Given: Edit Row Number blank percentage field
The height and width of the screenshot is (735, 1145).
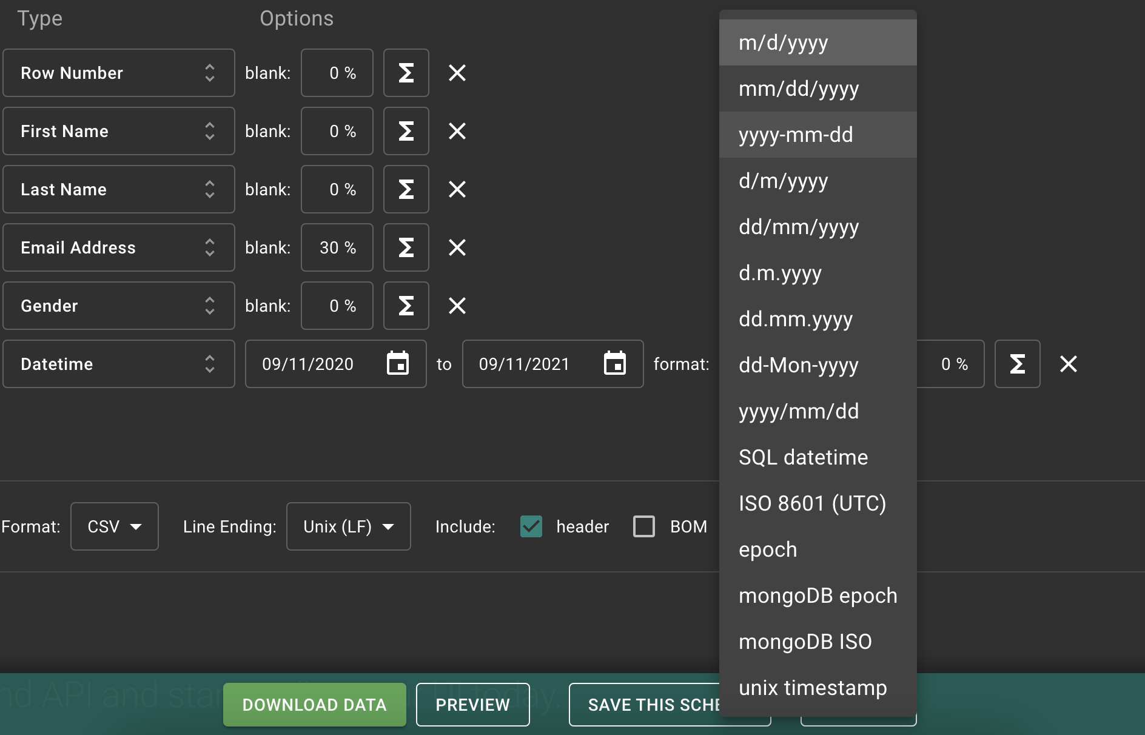Looking at the screenshot, I should pyautogui.click(x=337, y=73).
